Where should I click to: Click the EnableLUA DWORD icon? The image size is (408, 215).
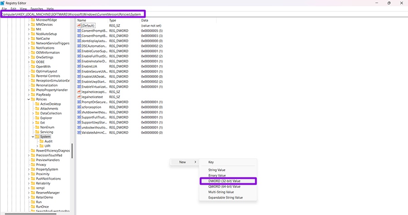coord(79,66)
